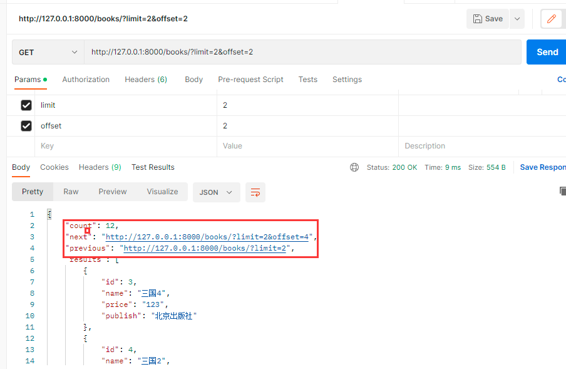This screenshot has height=369, width=566.
Task: Click the pencil edit icon
Action: [552, 19]
